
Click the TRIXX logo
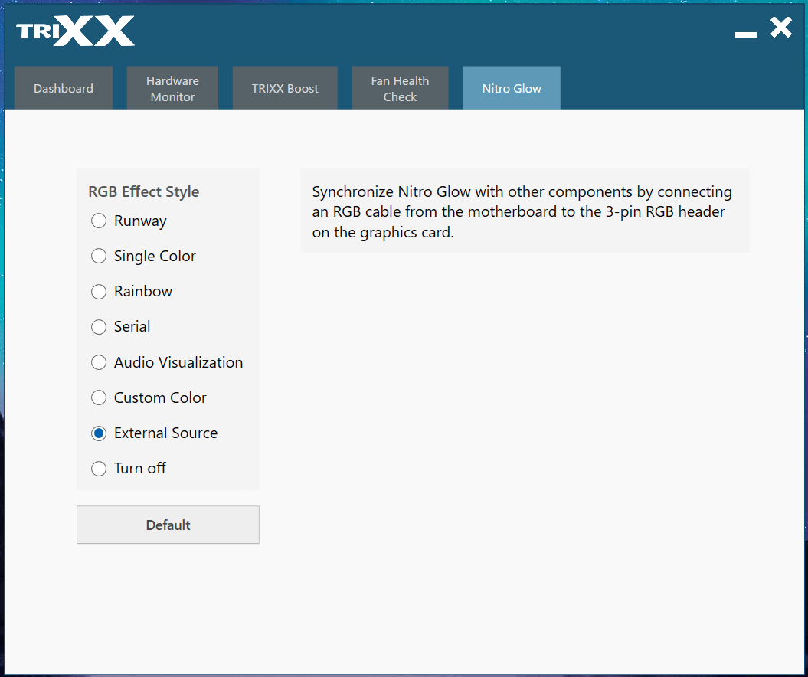(x=75, y=31)
